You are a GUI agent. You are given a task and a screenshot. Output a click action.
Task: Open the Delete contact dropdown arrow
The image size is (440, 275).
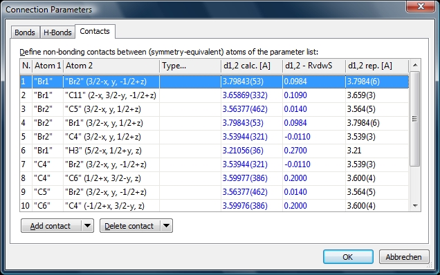[167, 226]
